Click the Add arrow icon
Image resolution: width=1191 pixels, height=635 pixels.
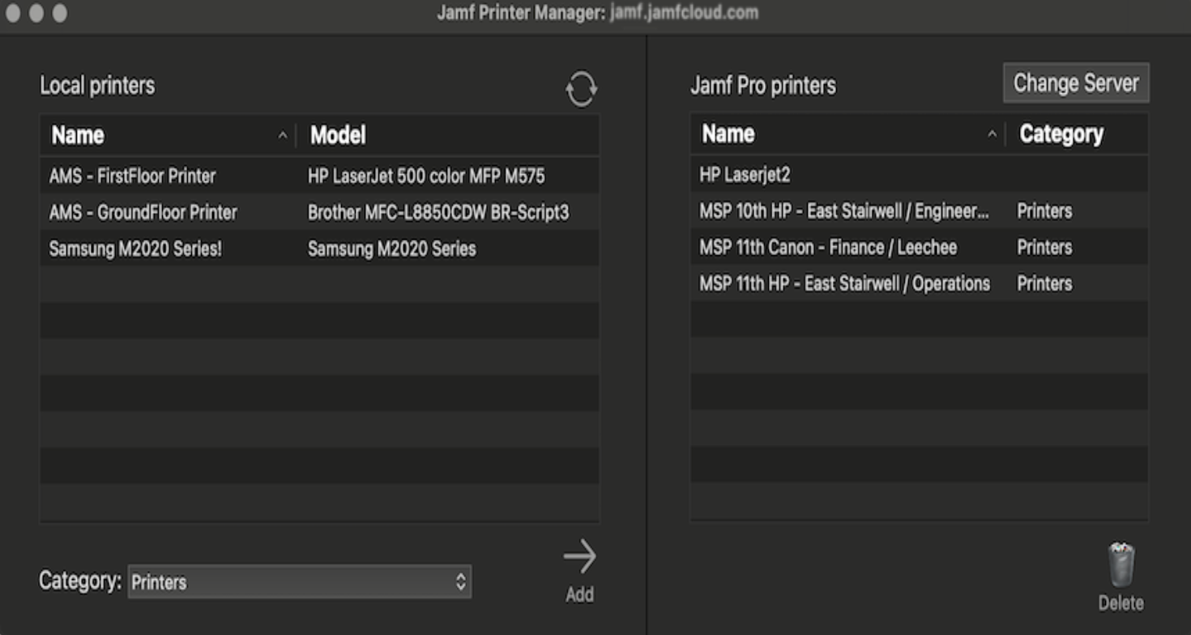(580, 556)
